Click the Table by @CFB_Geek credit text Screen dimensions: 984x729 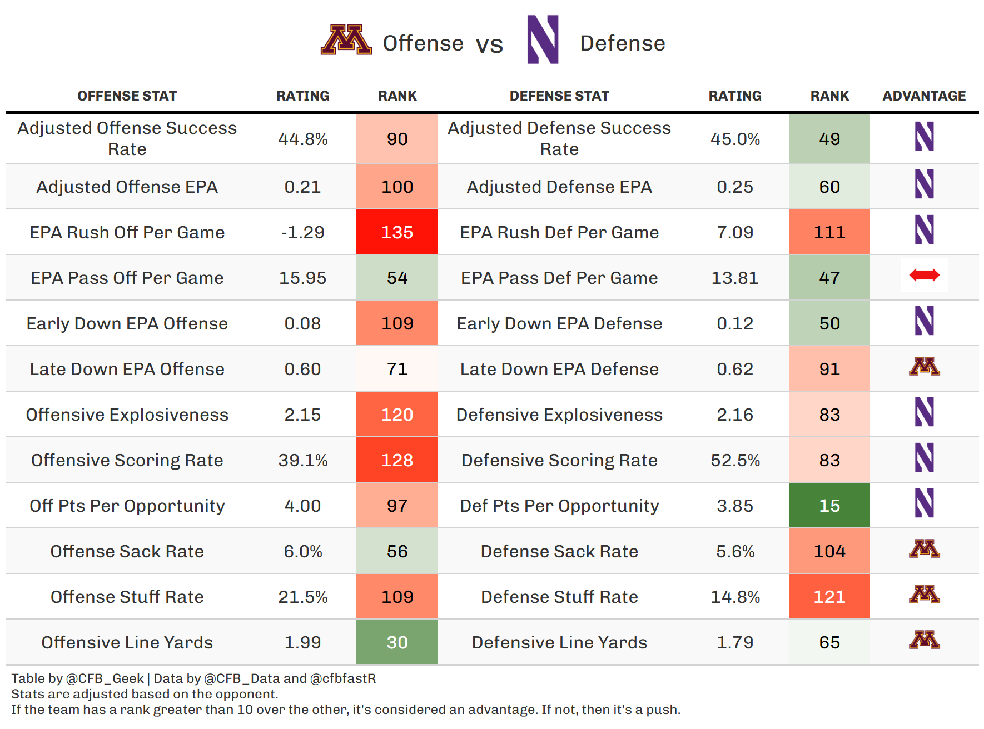pyautogui.click(x=78, y=678)
